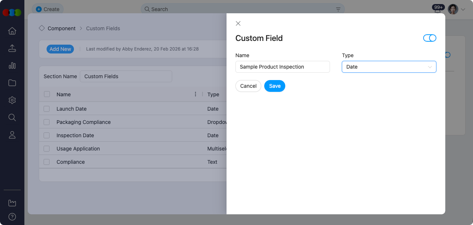The image size is (473, 225).
Task: Toggle the Custom Field enable switch
Action: point(429,38)
